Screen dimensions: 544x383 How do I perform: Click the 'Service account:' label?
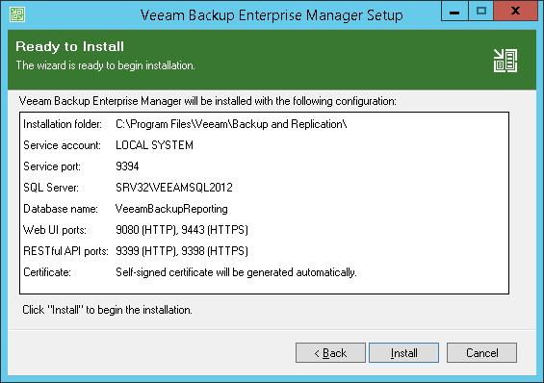click(x=62, y=145)
